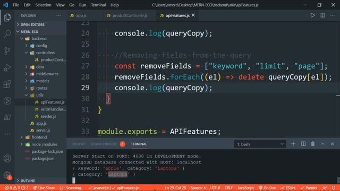Split the terminal panel
This screenshot has height=191, width=340.
point(303,144)
